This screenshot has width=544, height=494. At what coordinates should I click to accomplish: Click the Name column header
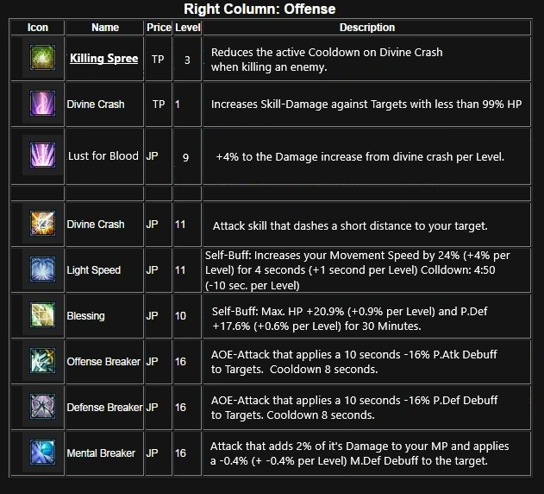click(105, 28)
